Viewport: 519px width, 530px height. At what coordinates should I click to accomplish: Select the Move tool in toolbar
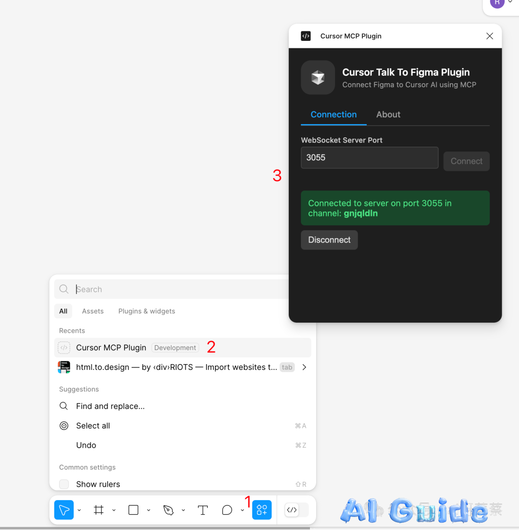pyautogui.click(x=64, y=510)
